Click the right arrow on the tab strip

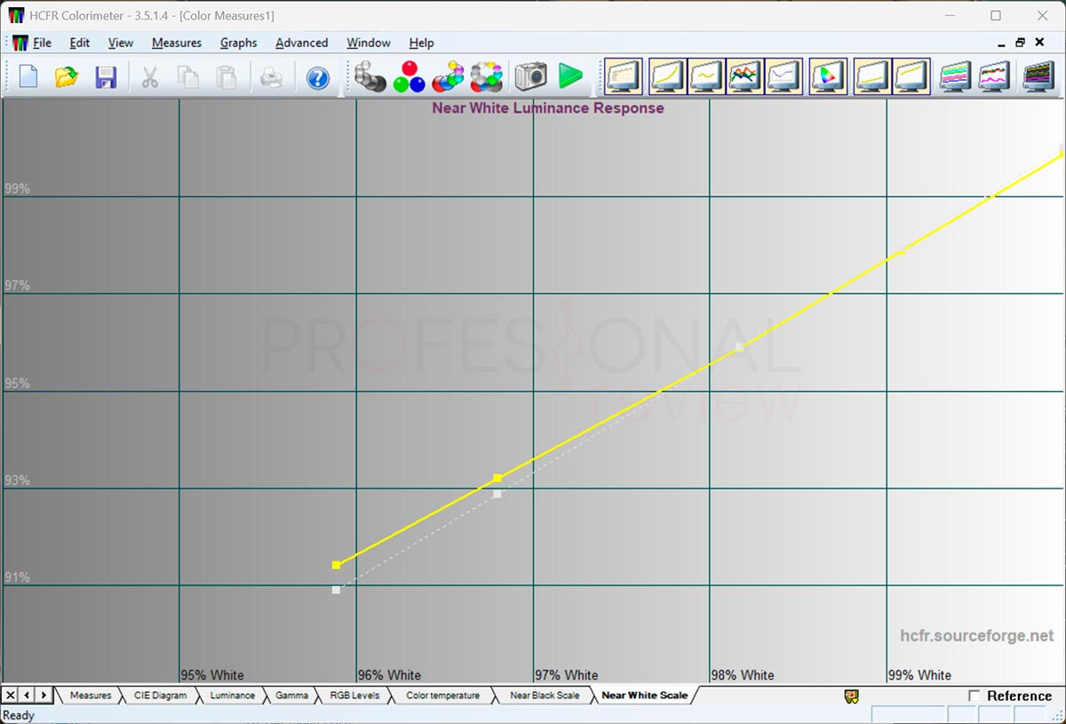coord(43,696)
